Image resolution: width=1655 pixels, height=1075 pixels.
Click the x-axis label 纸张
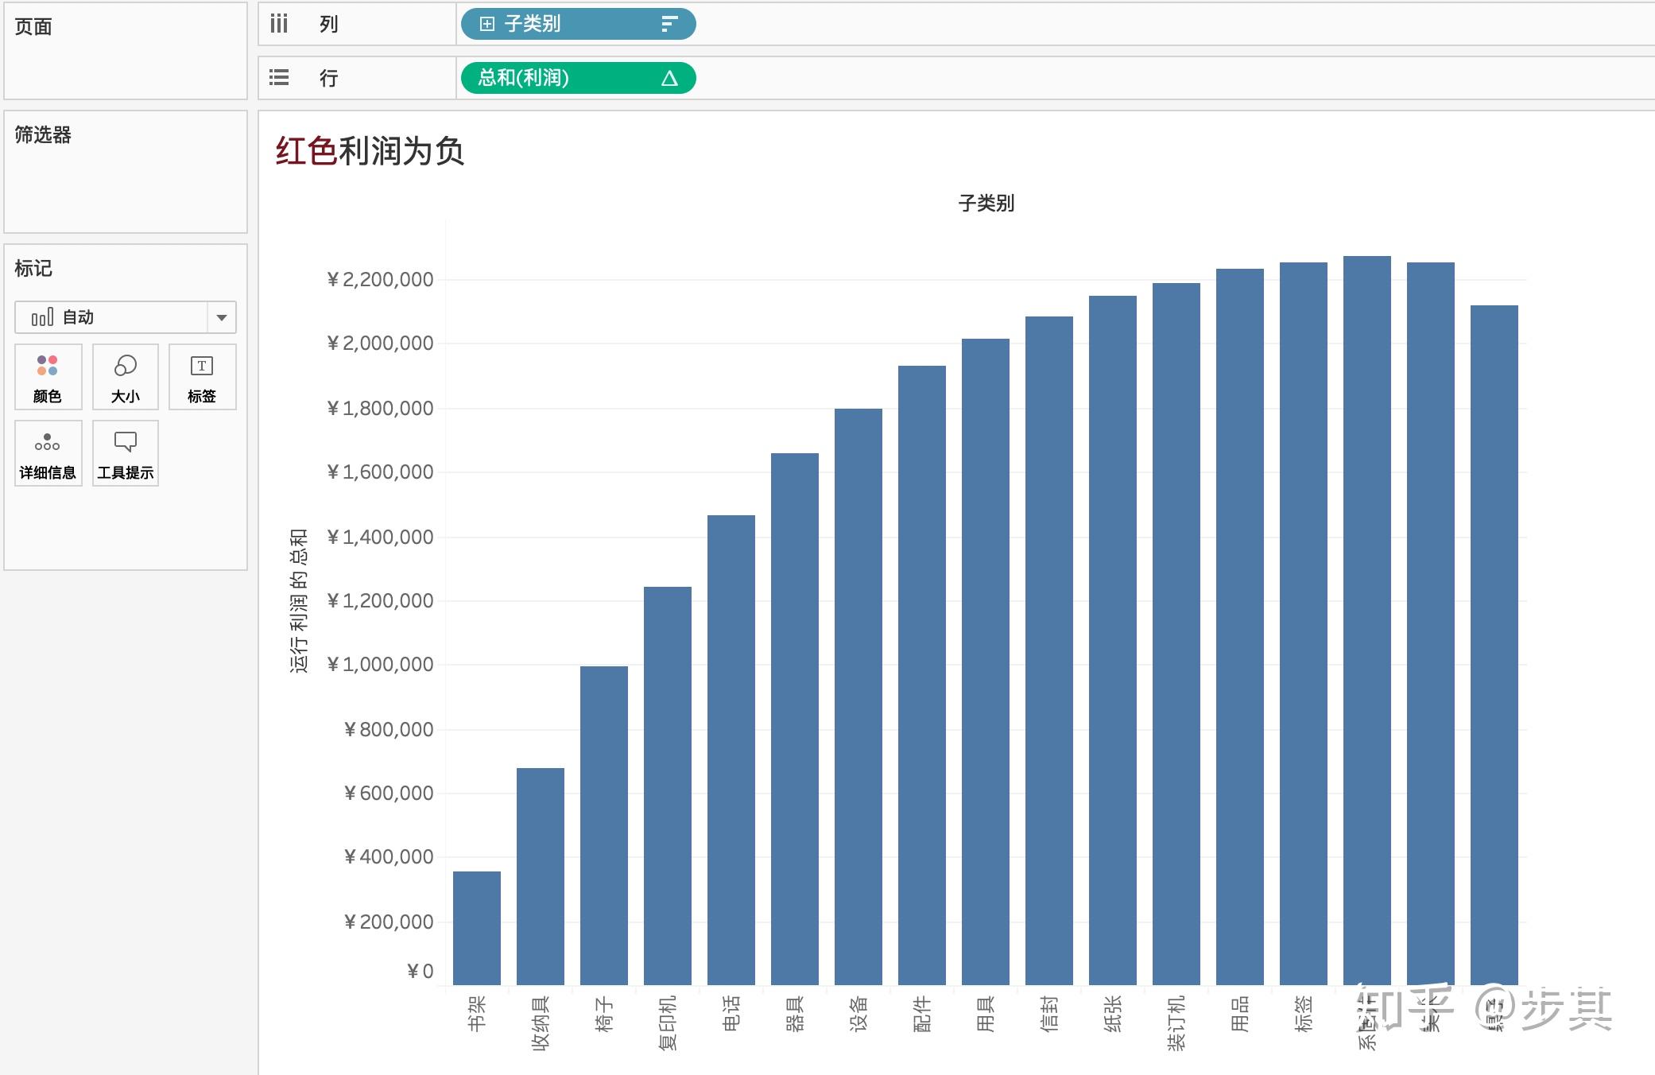click(1113, 1014)
